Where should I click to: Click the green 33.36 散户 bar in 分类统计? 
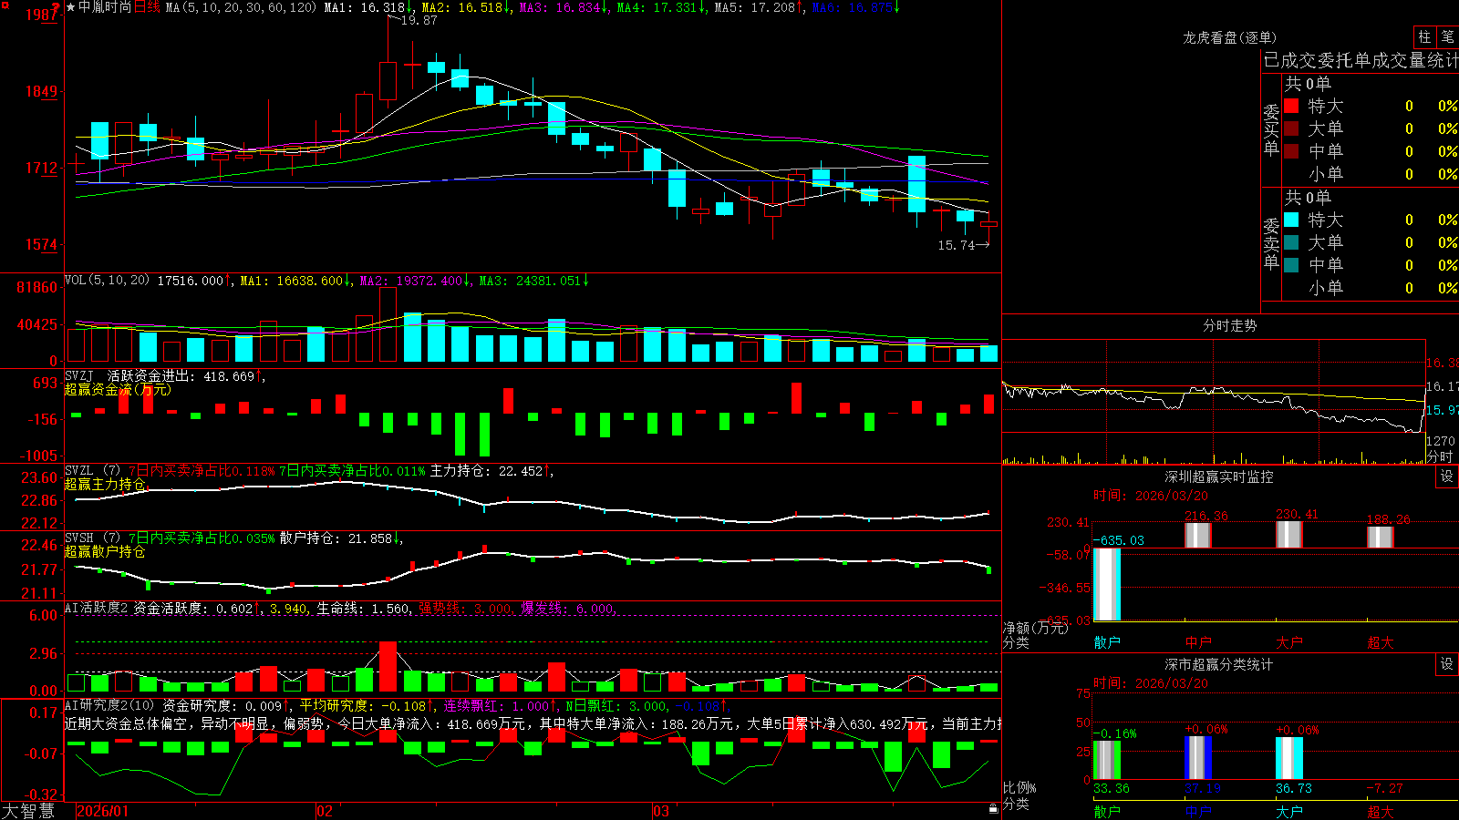1107,760
